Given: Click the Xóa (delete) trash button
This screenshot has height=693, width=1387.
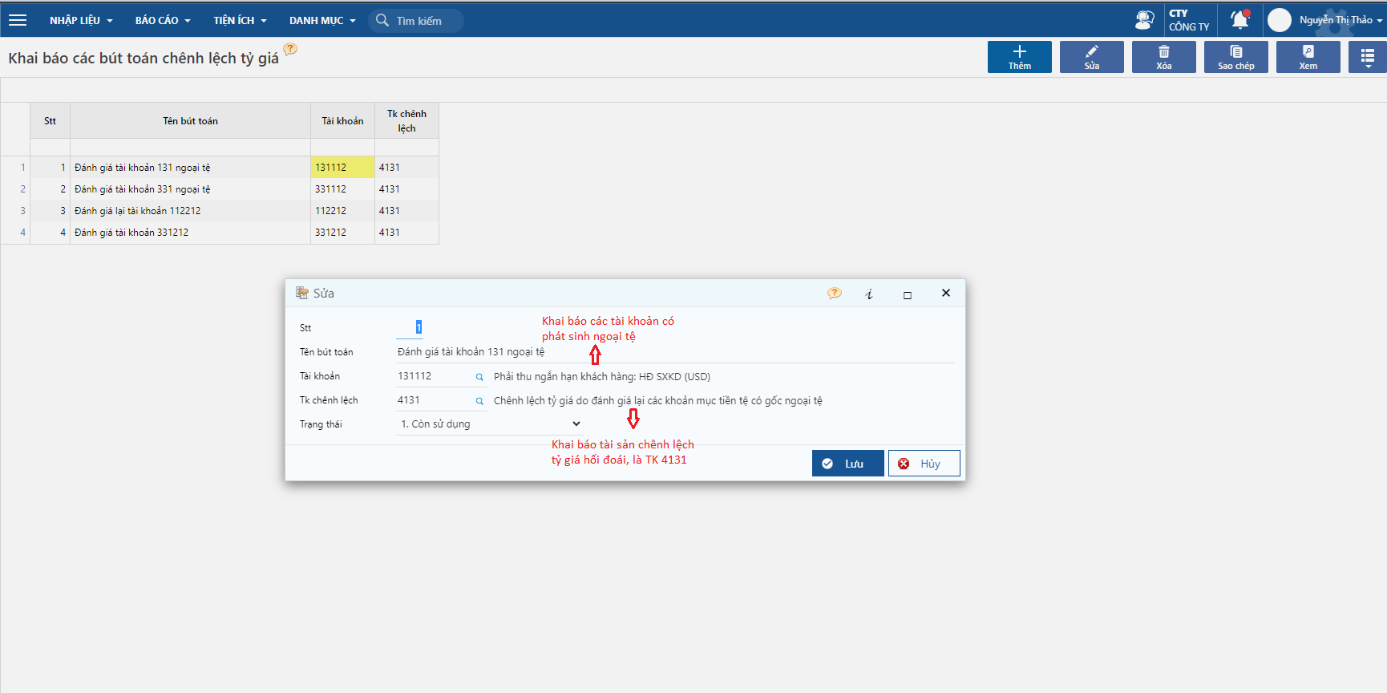Looking at the screenshot, I should 1163,57.
